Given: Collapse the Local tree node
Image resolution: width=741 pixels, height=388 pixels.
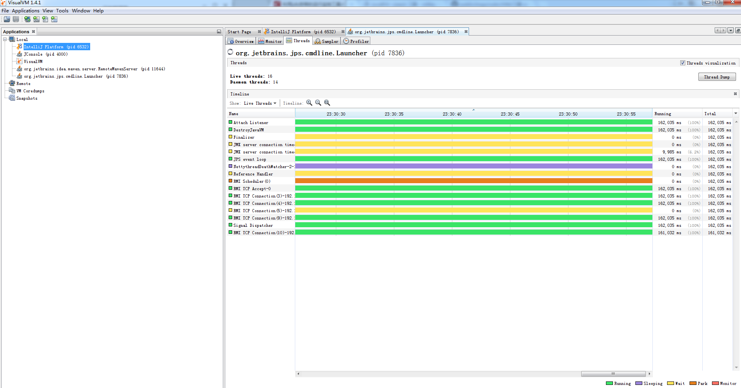Looking at the screenshot, I should [5, 39].
